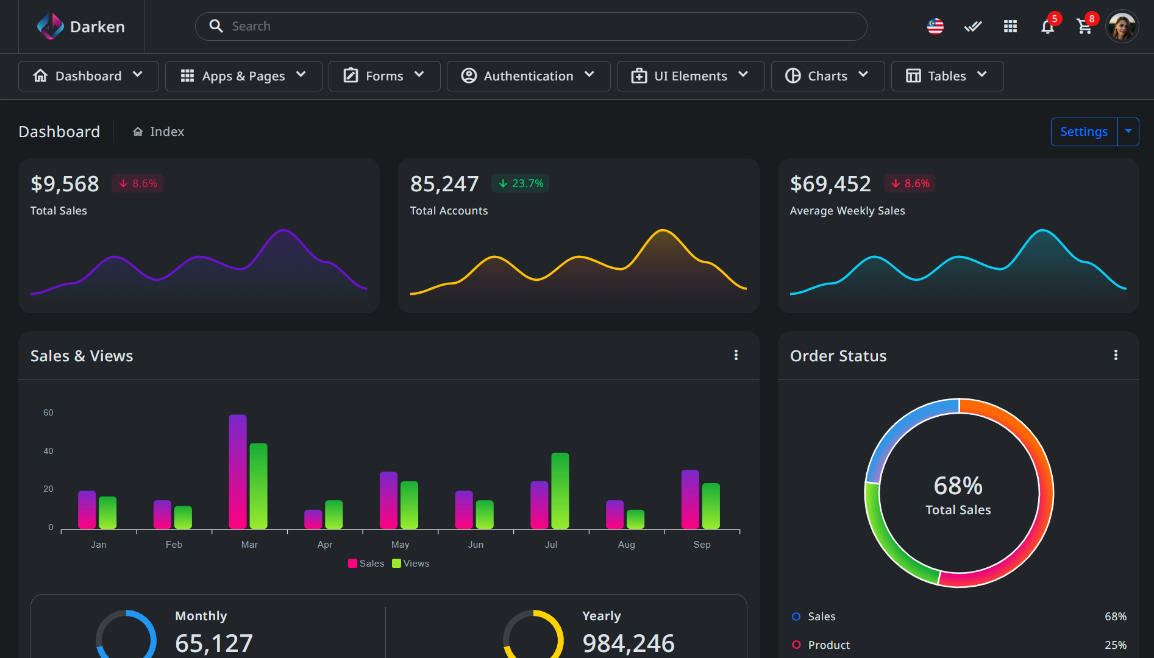1154x658 pixels.
Task: Open Sales & Views options menu
Action: 736,355
